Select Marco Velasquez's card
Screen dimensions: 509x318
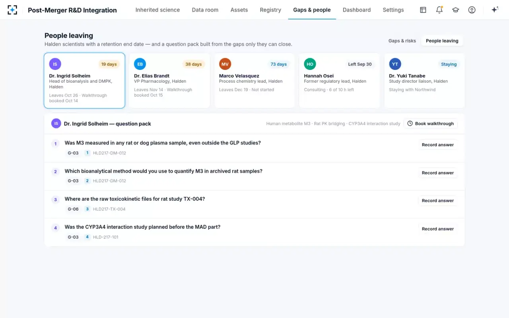254,81
